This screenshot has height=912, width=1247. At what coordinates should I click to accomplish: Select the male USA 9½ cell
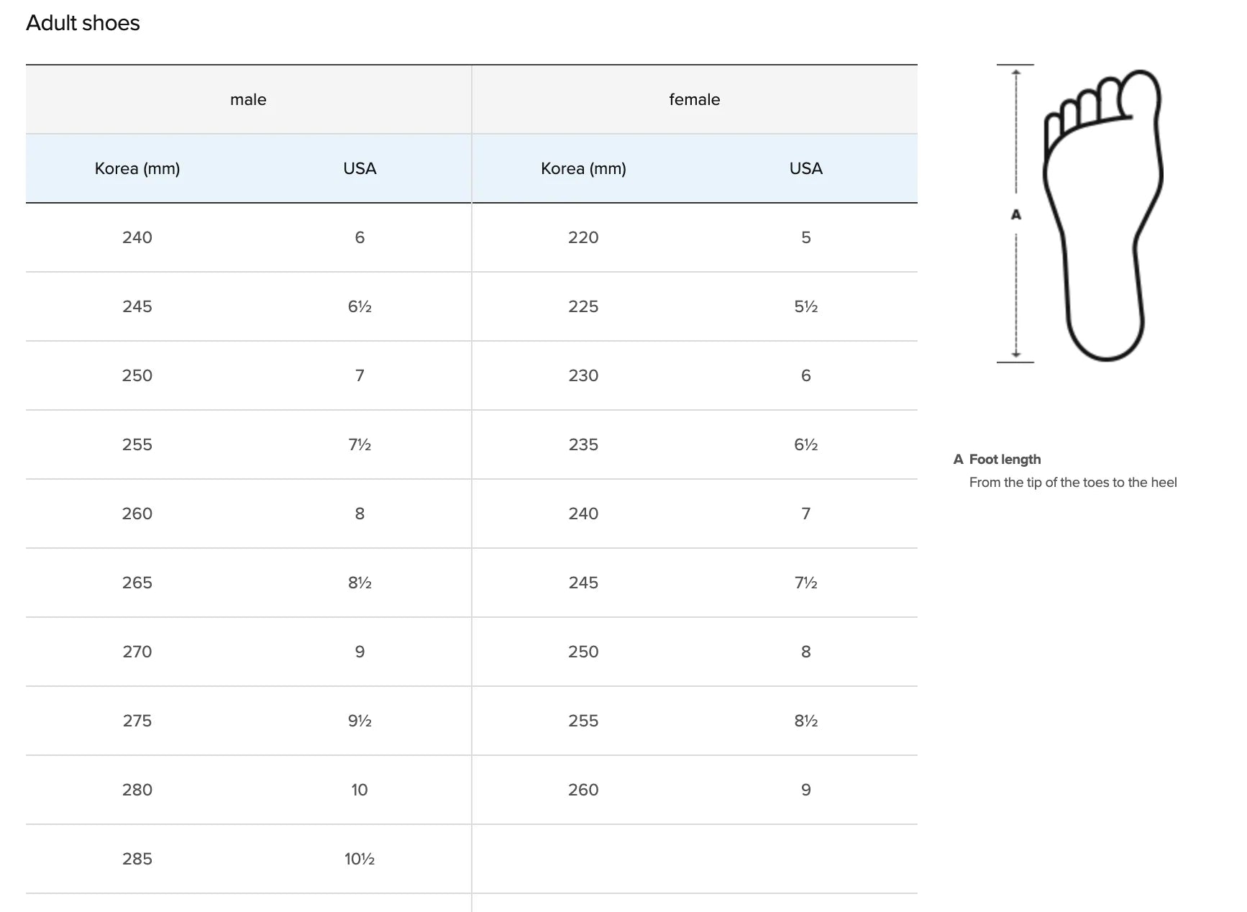(x=360, y=721)
